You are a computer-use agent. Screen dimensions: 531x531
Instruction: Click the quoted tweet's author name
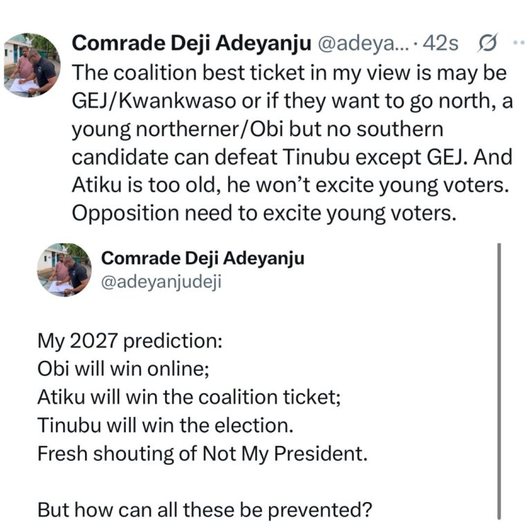click(x=203, y=258)
